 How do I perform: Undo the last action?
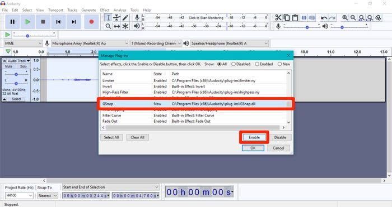[x=324, y=18]
